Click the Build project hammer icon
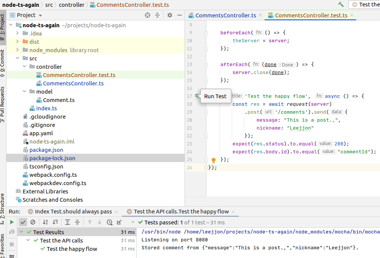Image resolution: width=380 pixels, height=258 pixels. [341, 5]
